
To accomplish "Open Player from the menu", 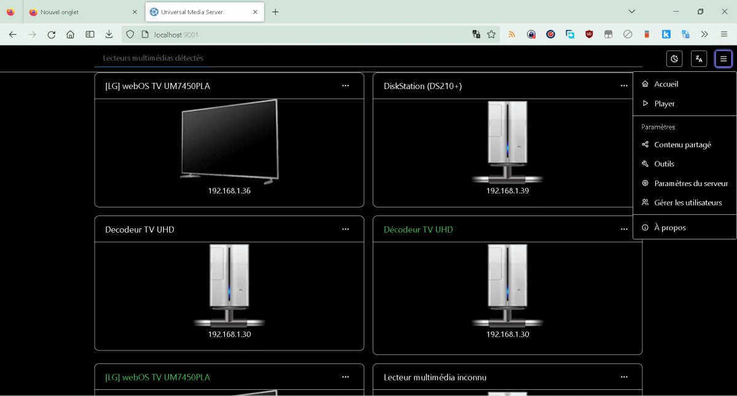I will click(x=685, y=104).
